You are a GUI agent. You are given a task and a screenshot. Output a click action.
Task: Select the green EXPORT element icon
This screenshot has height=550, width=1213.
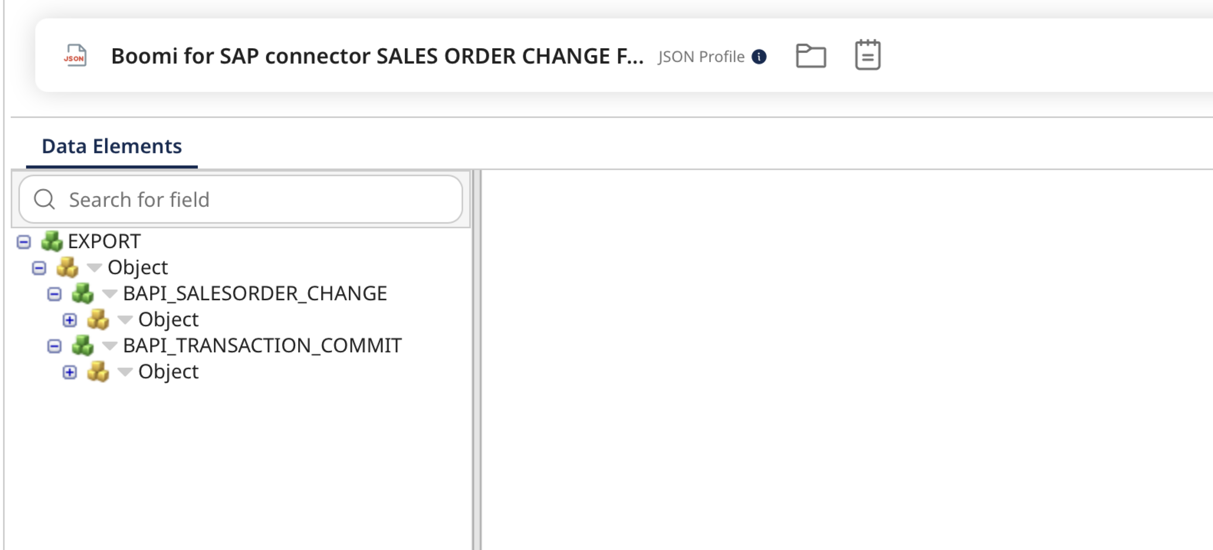[52, 241]
